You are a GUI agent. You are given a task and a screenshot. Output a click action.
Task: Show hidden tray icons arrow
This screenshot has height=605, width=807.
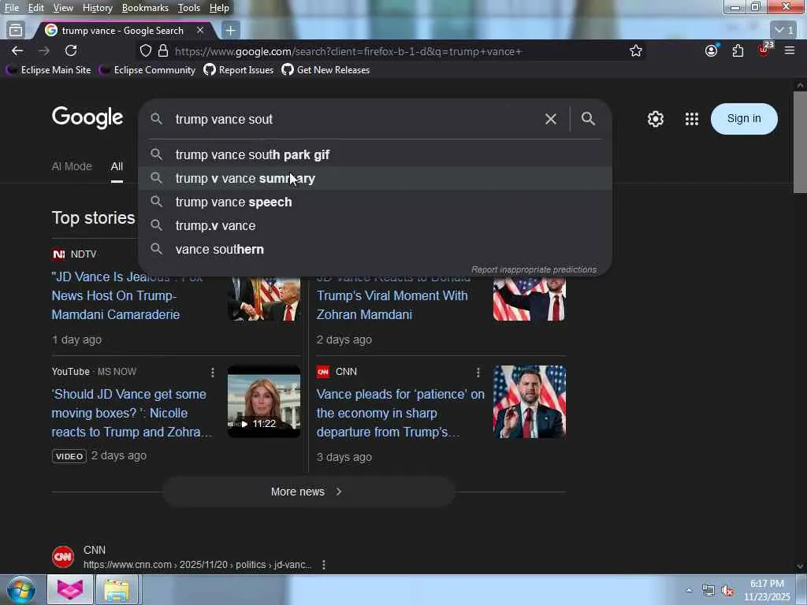coord(689,591)
